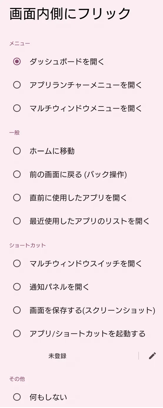Pick 最近使用したアプリのリストを開く radio option
This screenshot has height=408, width=163.
17,221
